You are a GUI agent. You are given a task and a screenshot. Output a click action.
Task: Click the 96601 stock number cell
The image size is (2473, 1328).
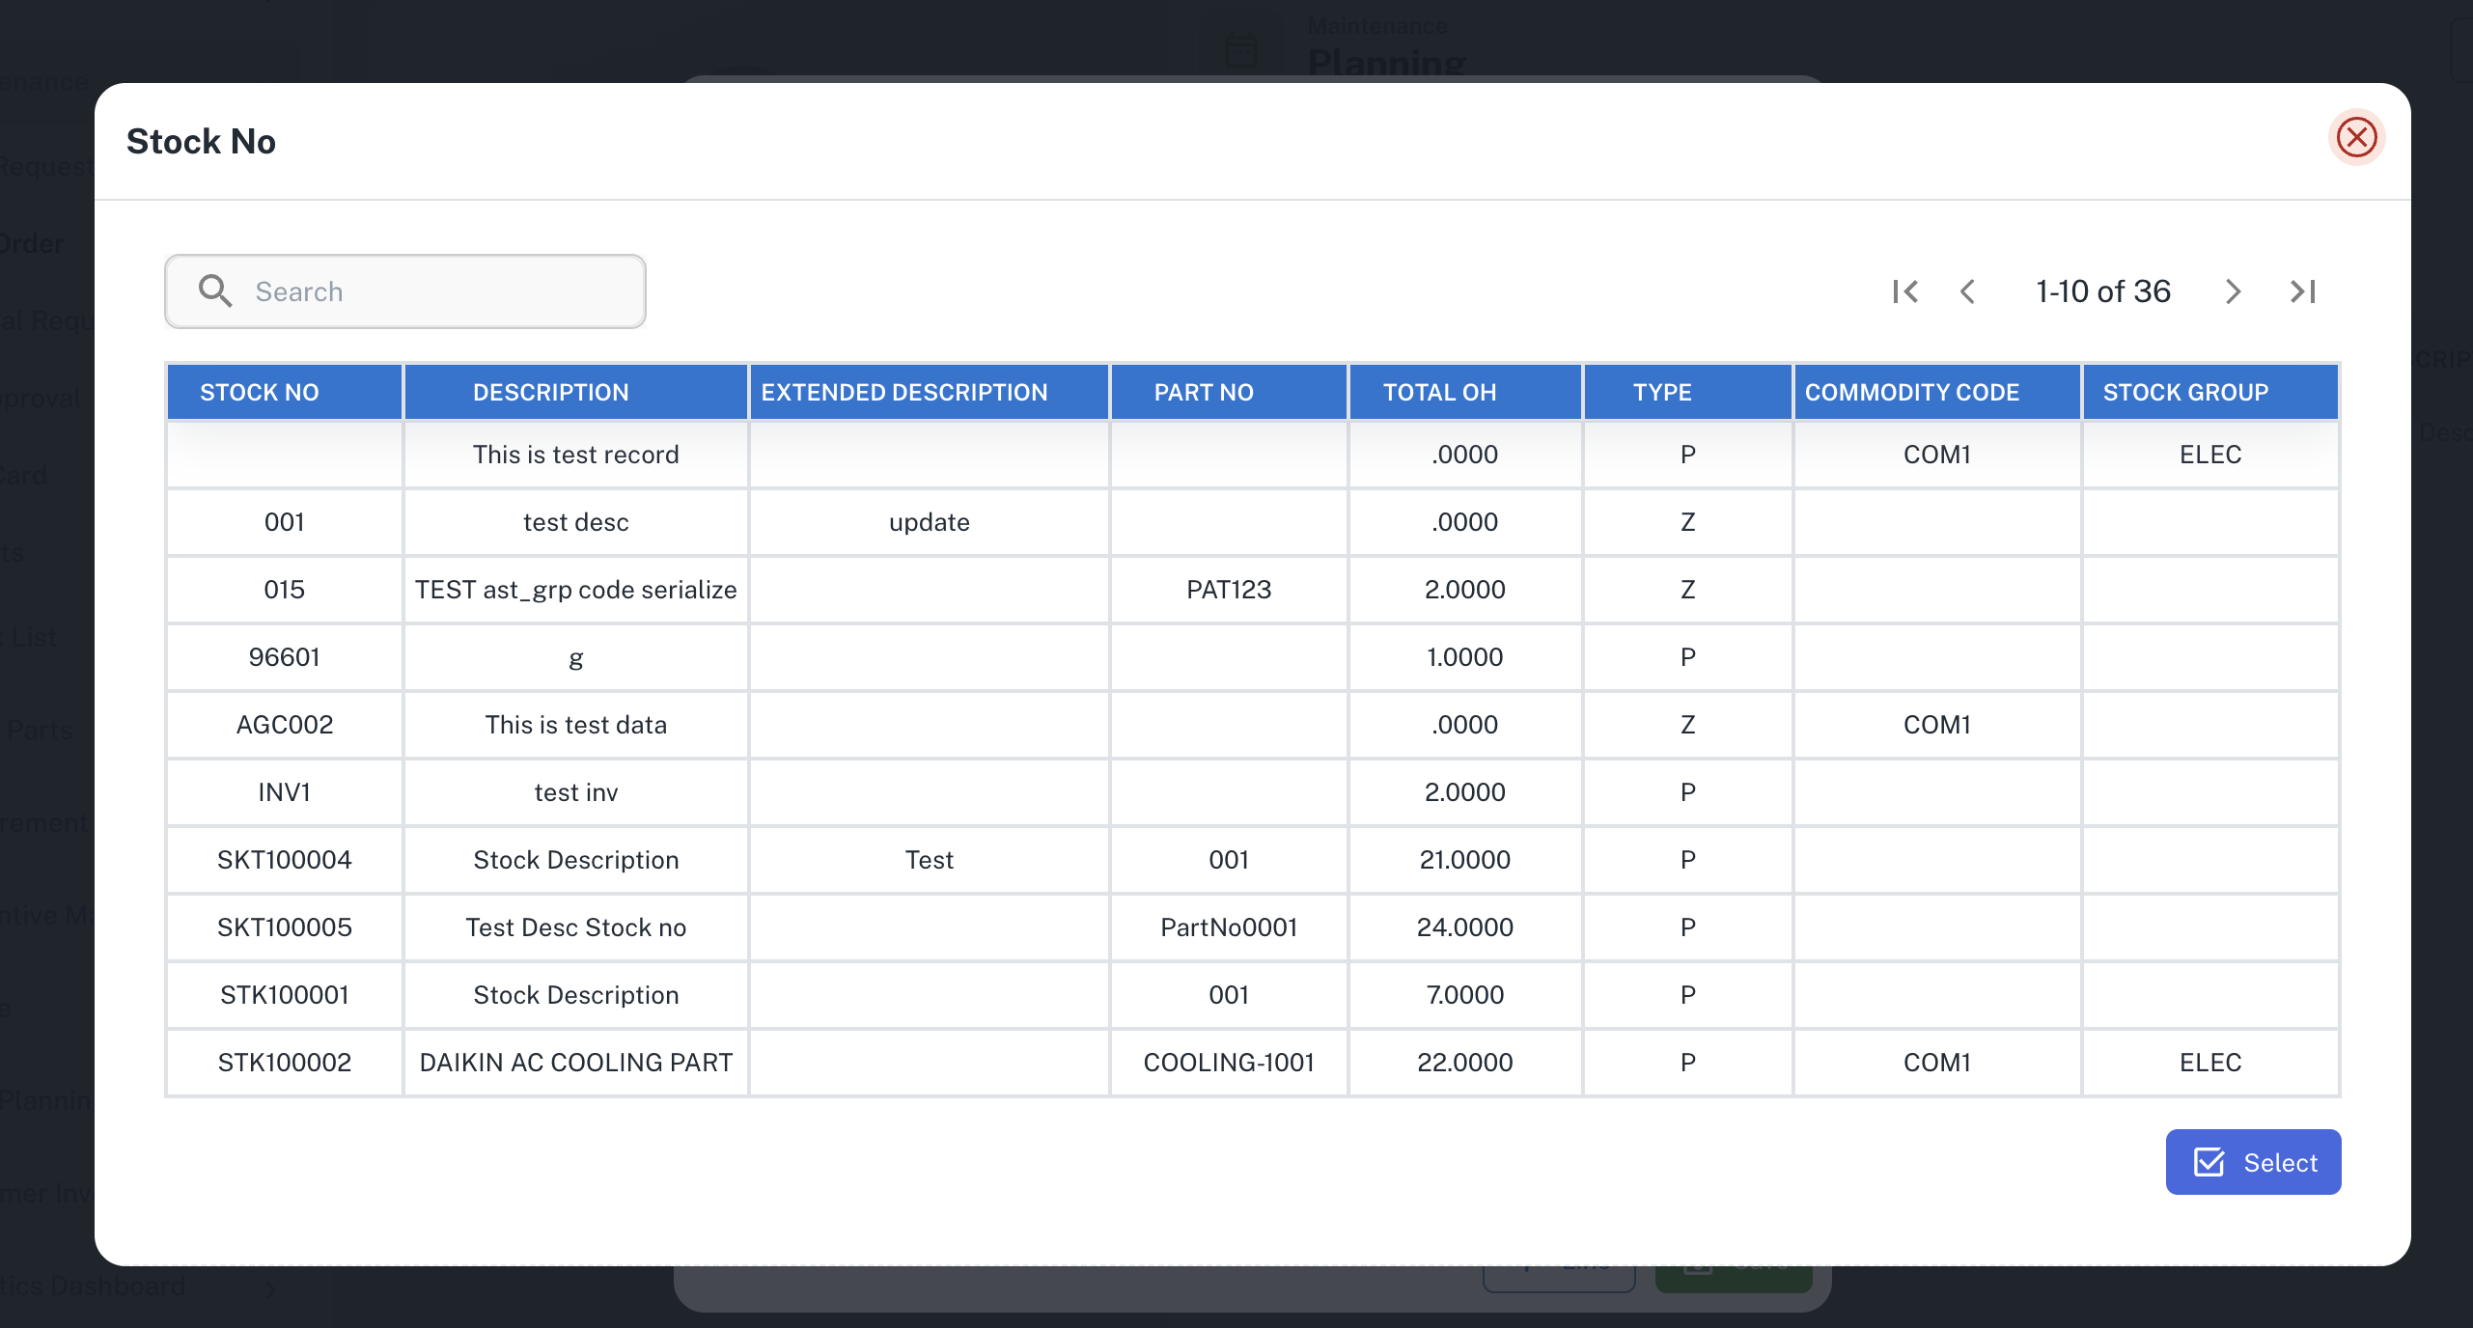click(x=284, y=657)
